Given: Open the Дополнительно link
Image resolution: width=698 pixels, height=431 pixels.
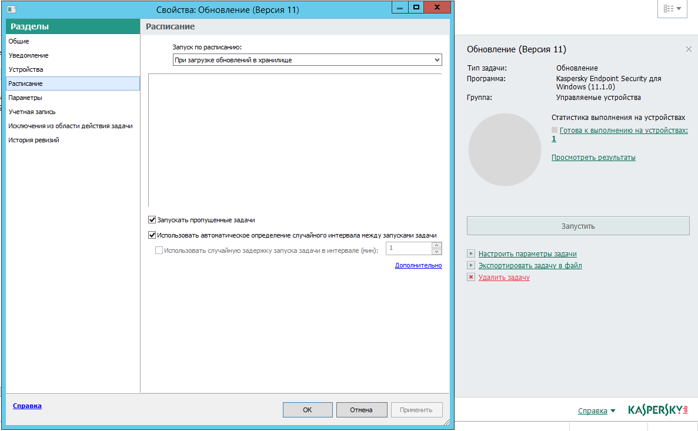Looking at the screenshot, I should (419, 265).
